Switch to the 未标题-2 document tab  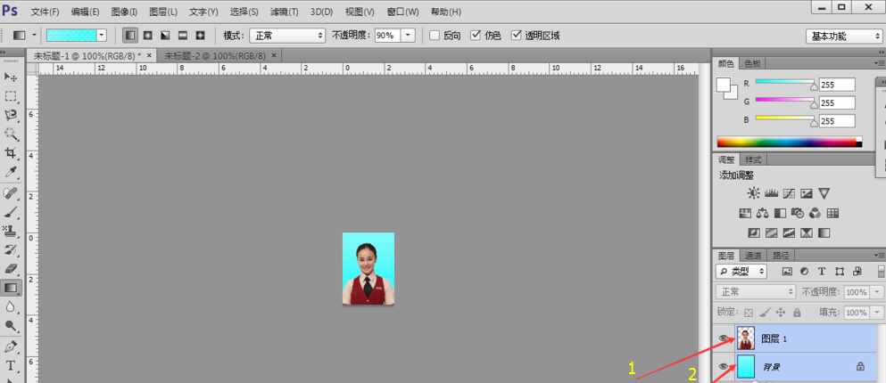pos(215,56)
